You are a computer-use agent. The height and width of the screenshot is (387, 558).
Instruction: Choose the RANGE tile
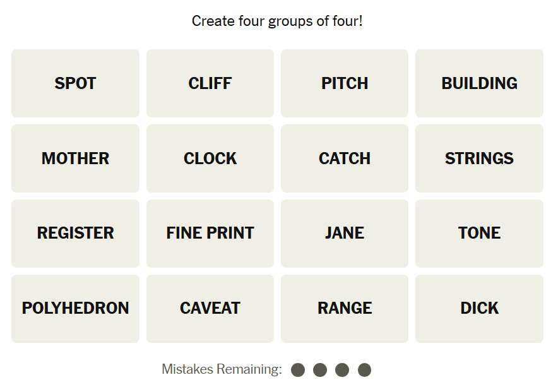(345, 308)
